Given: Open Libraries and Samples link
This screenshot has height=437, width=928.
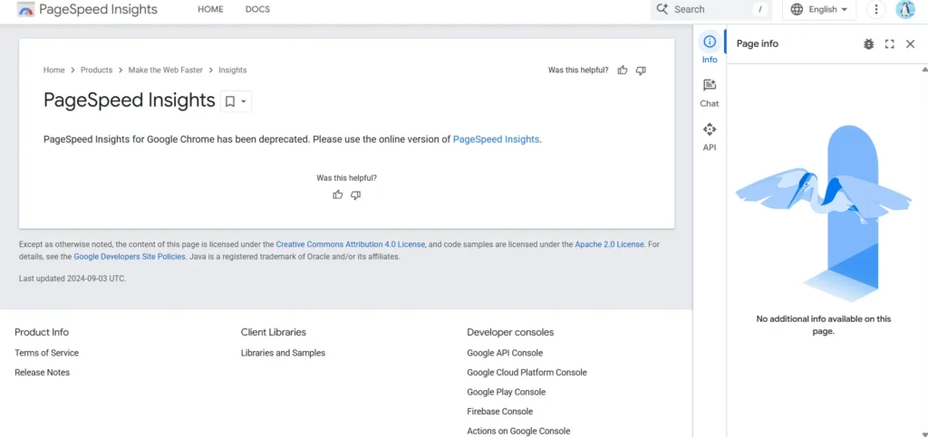Looking at the screenshot, I should tap(283, 353).
